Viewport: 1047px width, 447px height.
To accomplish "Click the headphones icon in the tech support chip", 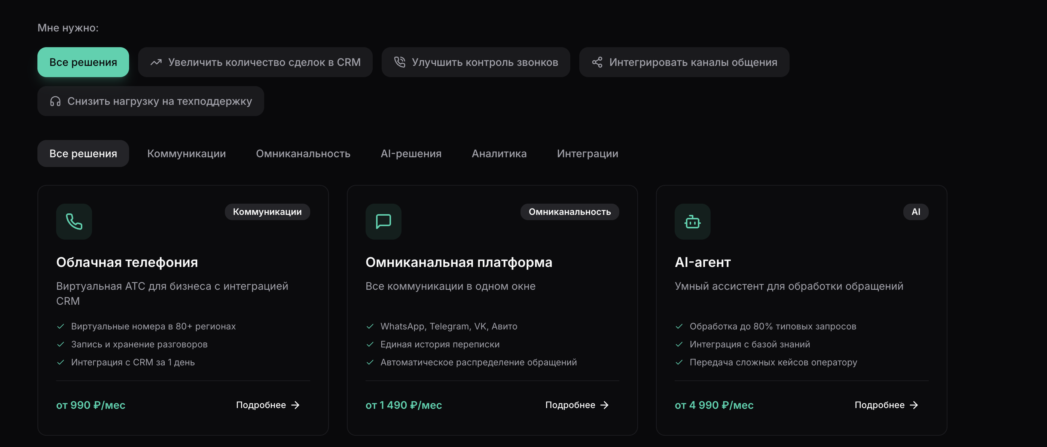I will (x=55, y=101).
